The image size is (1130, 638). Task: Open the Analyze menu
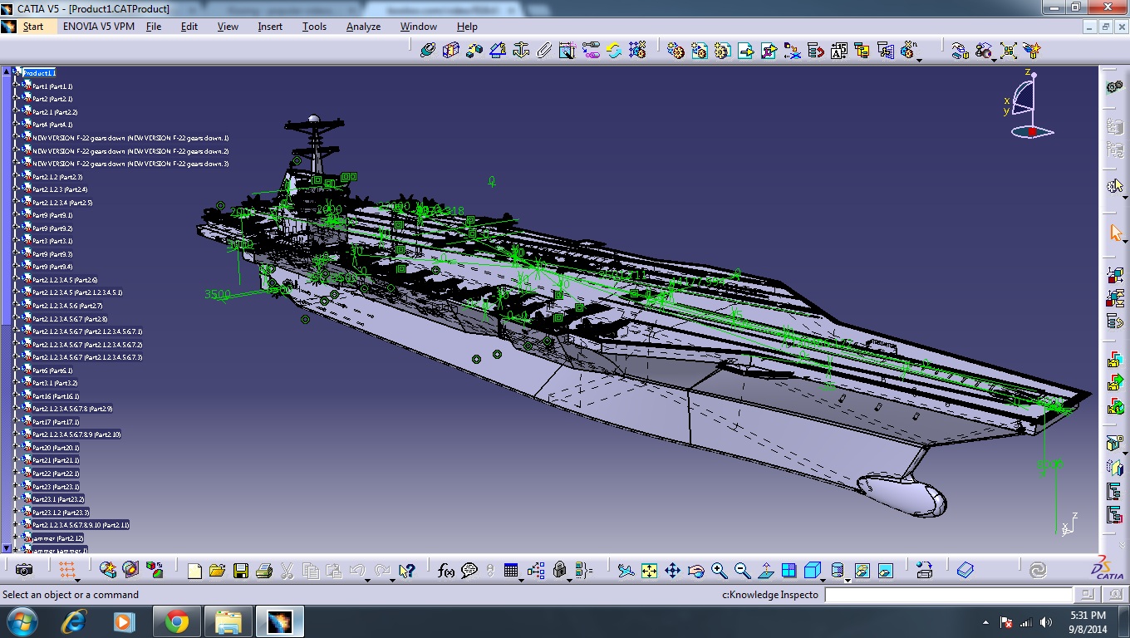pyautogui.click(x=363, y=27)
